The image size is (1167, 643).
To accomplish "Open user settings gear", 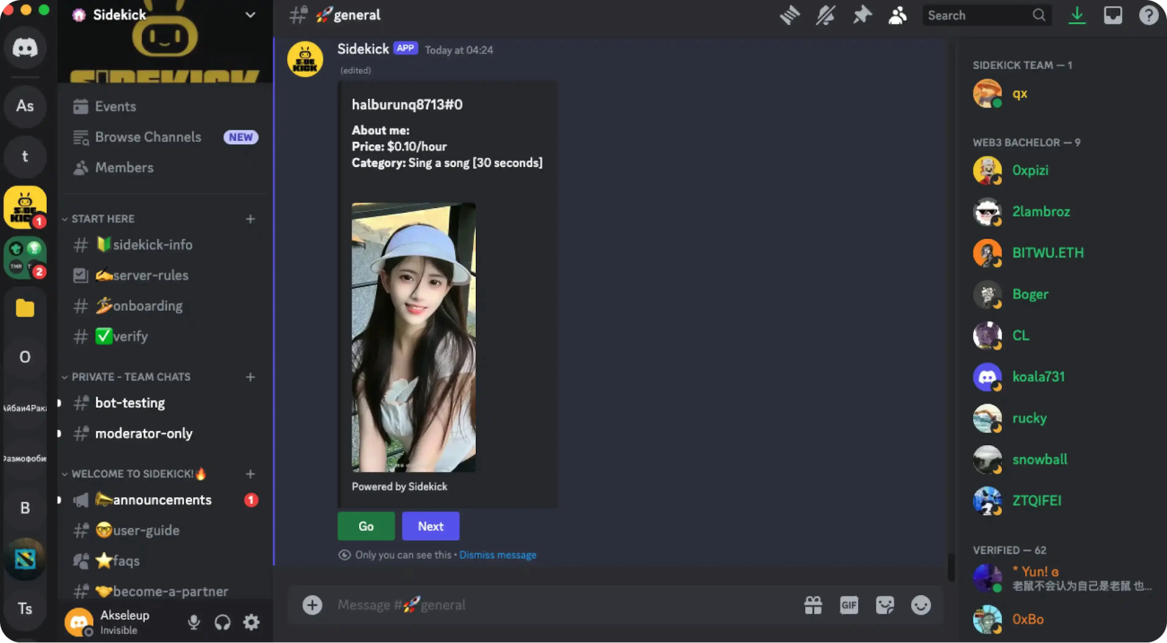I will [x=252, y=623].
